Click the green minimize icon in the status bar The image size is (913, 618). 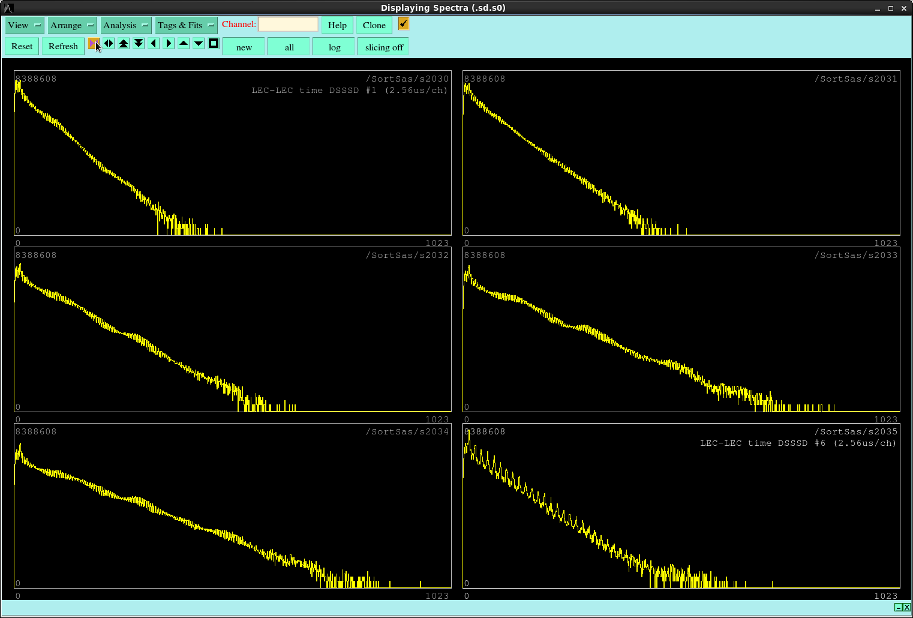click(898, 607)
